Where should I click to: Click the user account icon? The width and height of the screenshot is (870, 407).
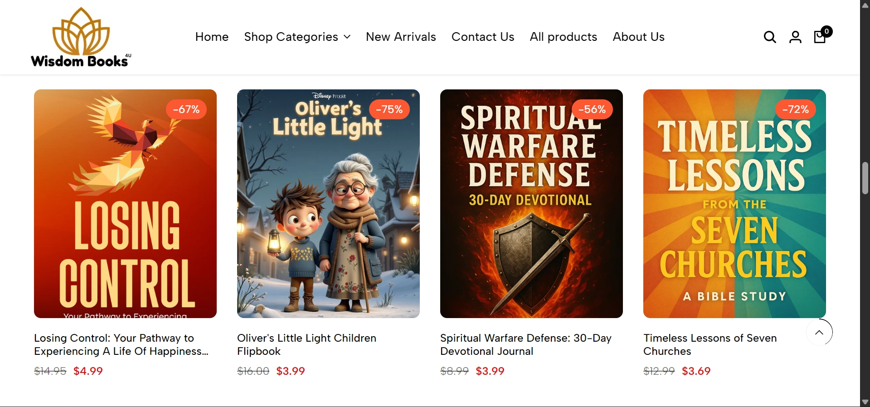coord(795,37)
